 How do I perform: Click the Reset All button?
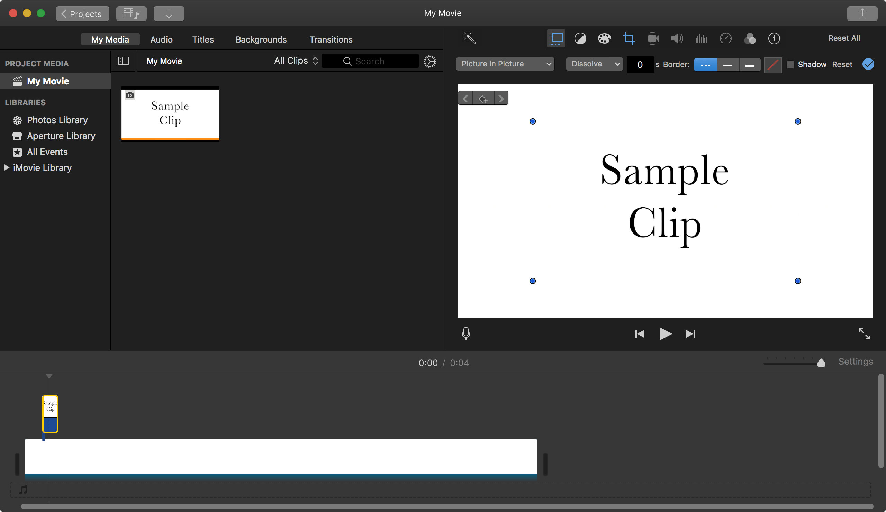844,38
